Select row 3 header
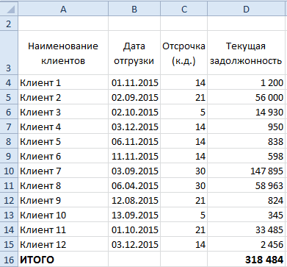 9,53
